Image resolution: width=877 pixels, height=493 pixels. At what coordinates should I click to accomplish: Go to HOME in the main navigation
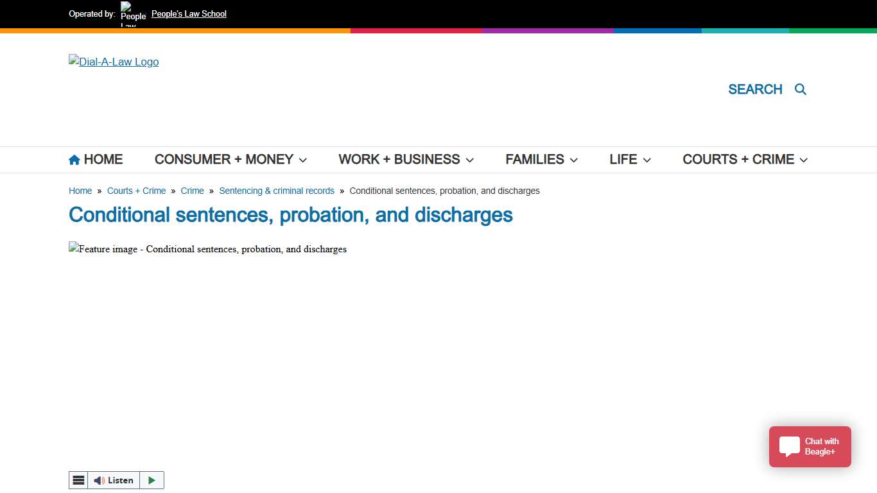click(x=103, y=160)
